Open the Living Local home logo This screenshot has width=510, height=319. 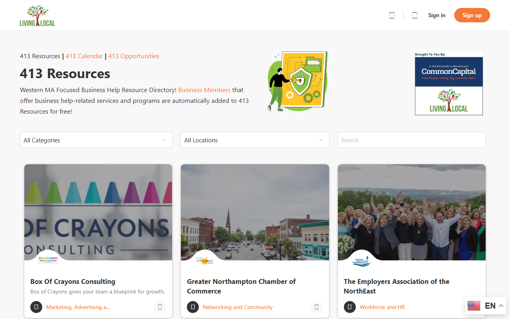37,16
